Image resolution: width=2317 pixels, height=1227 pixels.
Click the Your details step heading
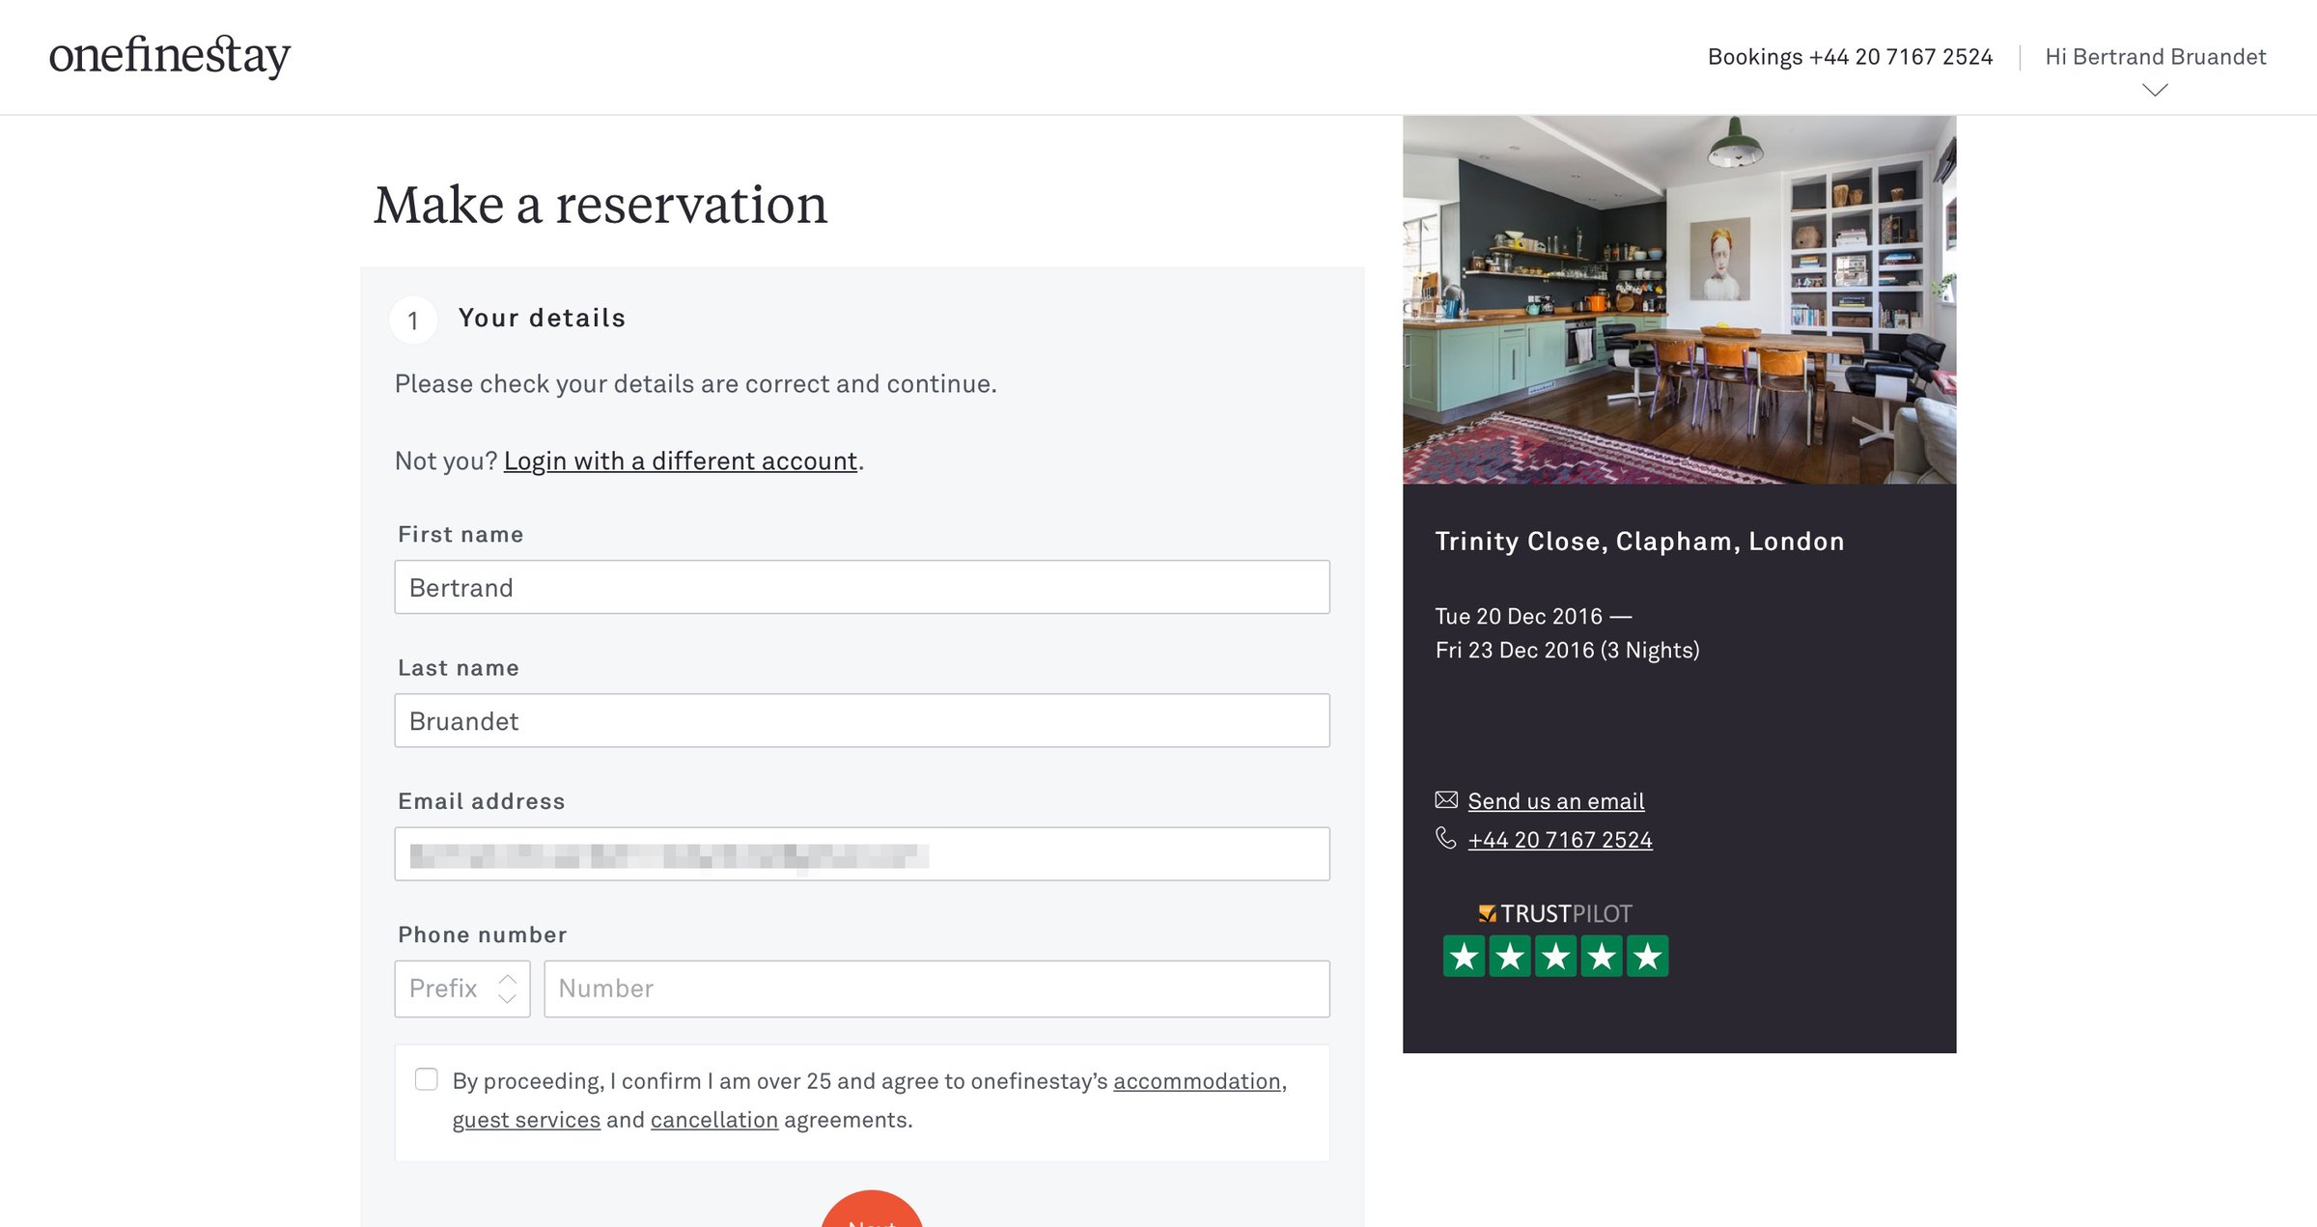point(542,319)
